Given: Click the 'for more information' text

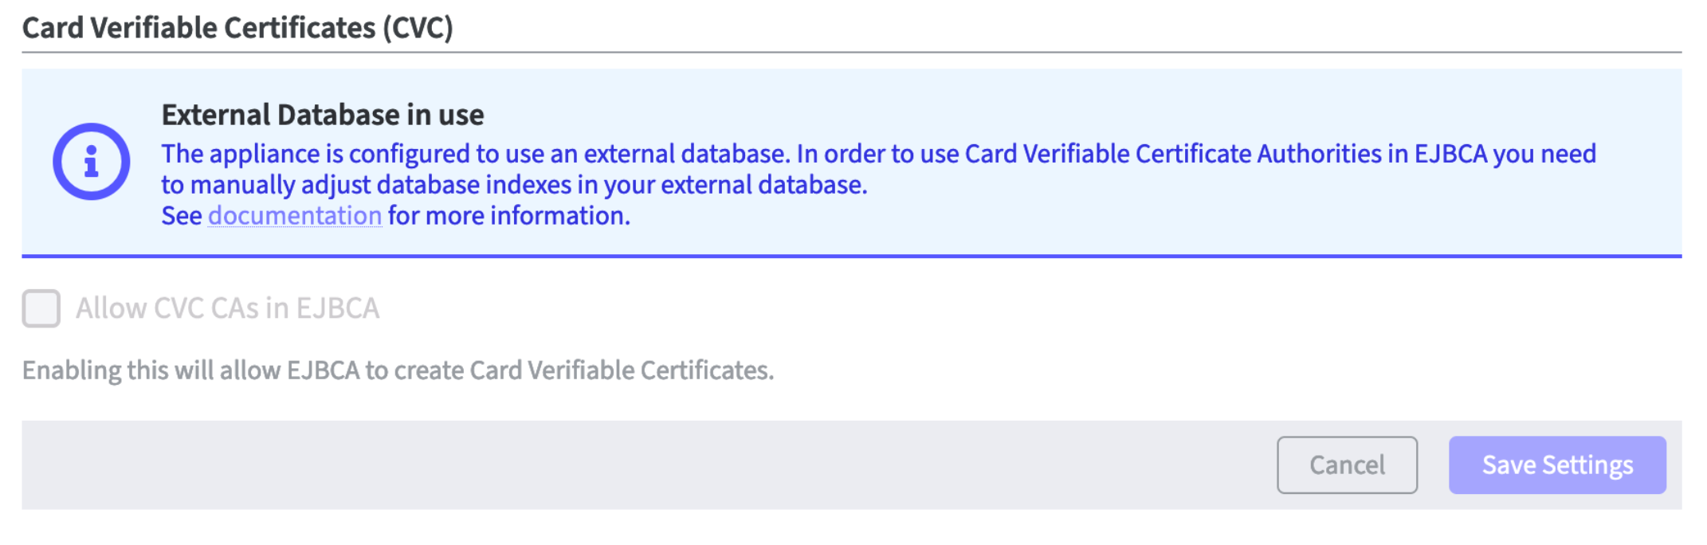Looking at the screenshot, I should coord(508,216).
